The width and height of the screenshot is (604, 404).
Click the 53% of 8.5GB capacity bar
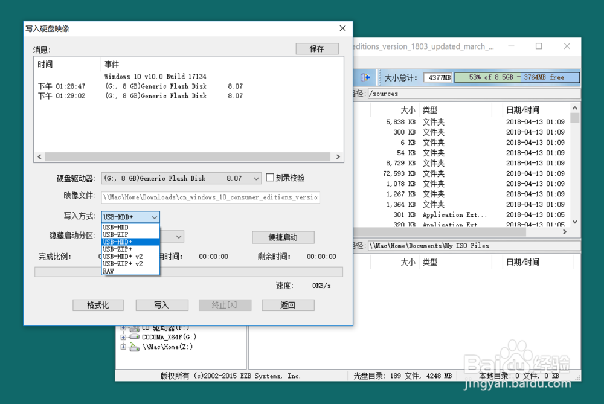(x=517, y=77)
